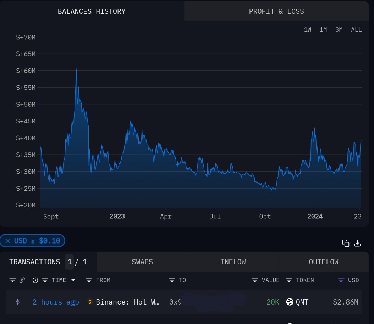Select the 1W chart timeframe
374x324 pixels.
click(307, 29)
